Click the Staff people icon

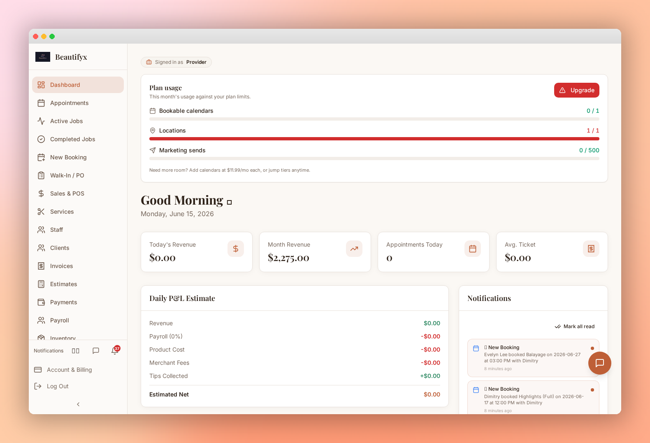click(41, 230)
